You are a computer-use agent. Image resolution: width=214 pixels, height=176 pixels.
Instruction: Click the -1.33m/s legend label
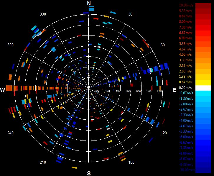(x=186, y=99)
